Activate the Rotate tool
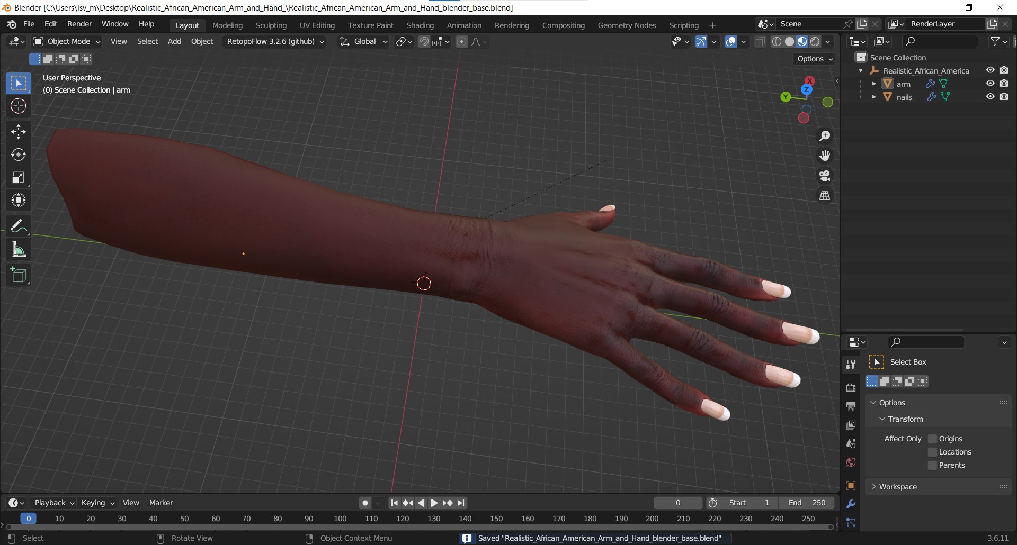1017x545 pixels. point(19,155)
